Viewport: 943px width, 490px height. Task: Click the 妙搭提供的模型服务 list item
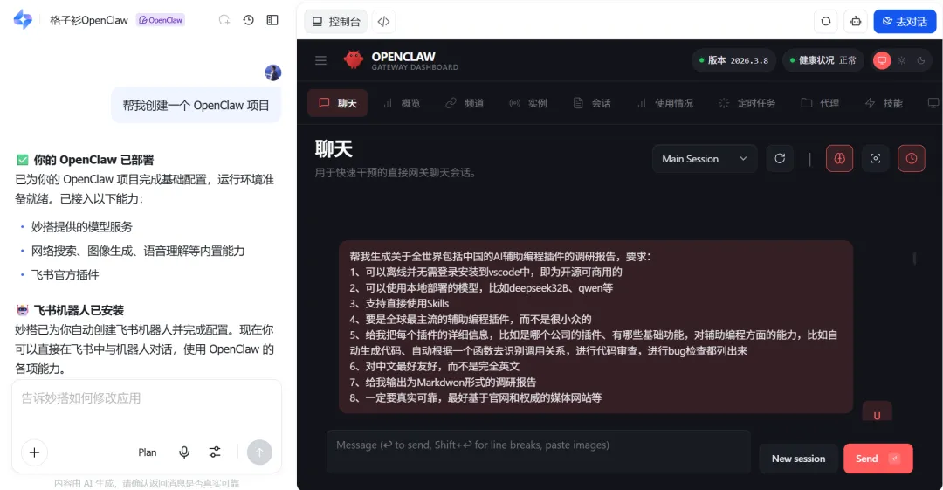coord(82,227)
